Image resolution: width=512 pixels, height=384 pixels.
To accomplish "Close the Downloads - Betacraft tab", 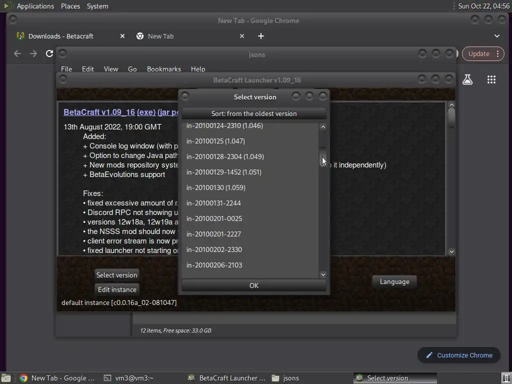I will tap(122, 36).
